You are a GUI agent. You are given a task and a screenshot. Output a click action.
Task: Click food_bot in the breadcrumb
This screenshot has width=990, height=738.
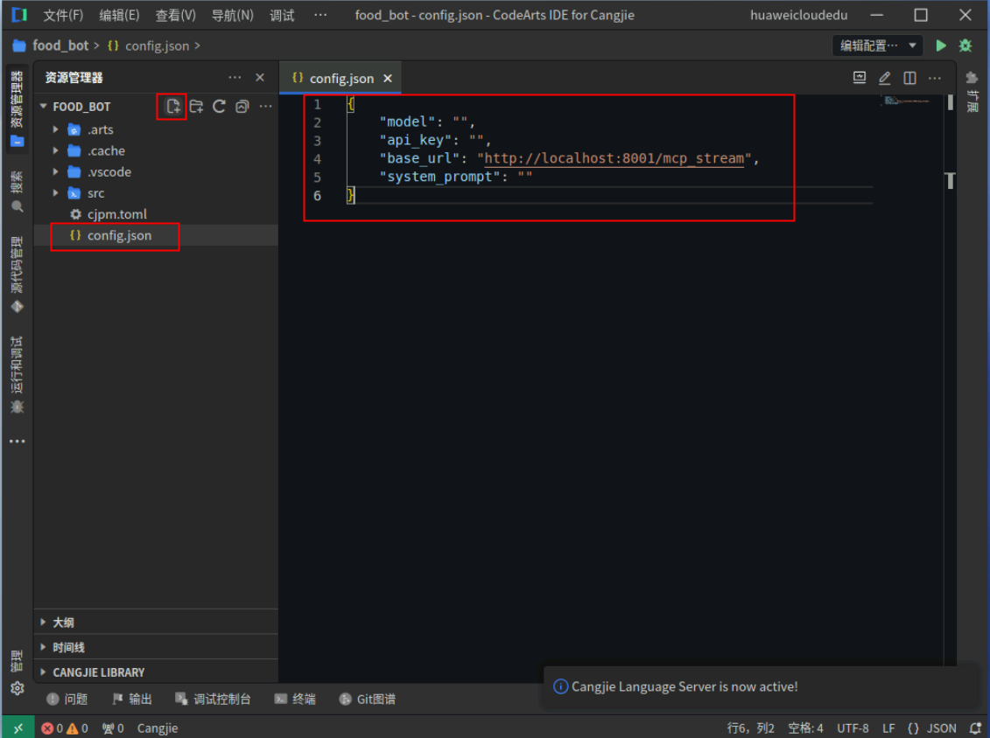(x=60, y=45)
